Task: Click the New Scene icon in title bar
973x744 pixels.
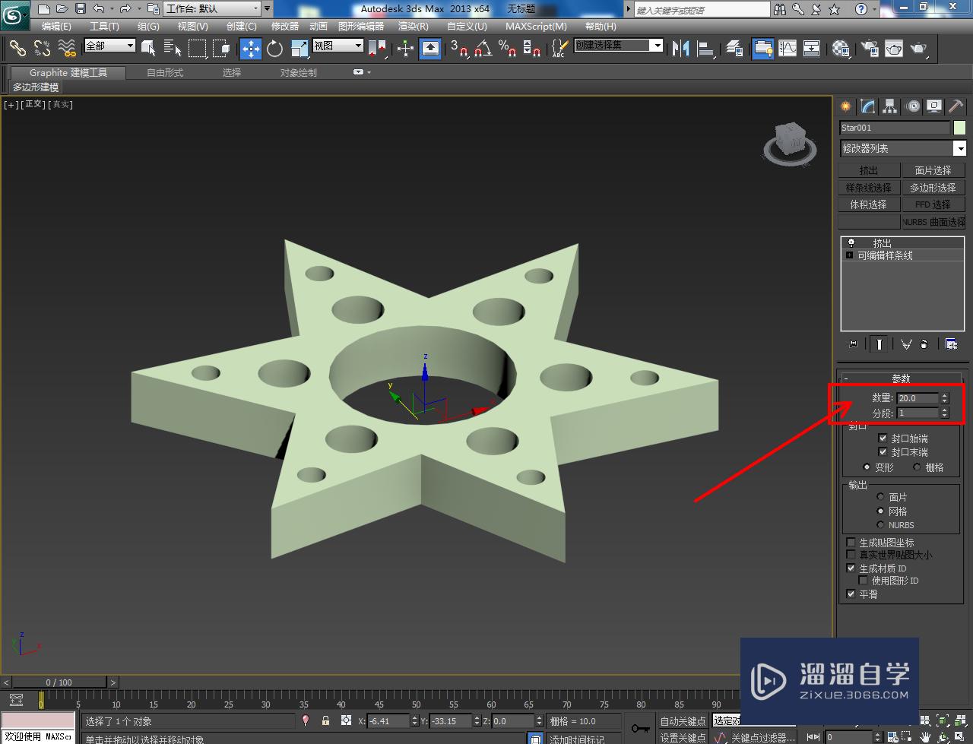Action: pos(44,9)
